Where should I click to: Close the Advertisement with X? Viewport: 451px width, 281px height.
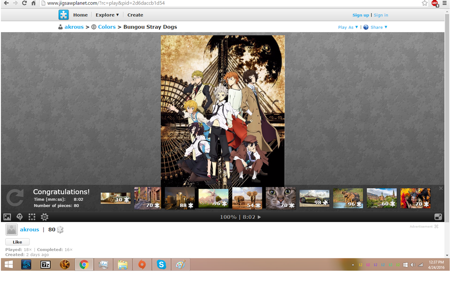point(436,227)
